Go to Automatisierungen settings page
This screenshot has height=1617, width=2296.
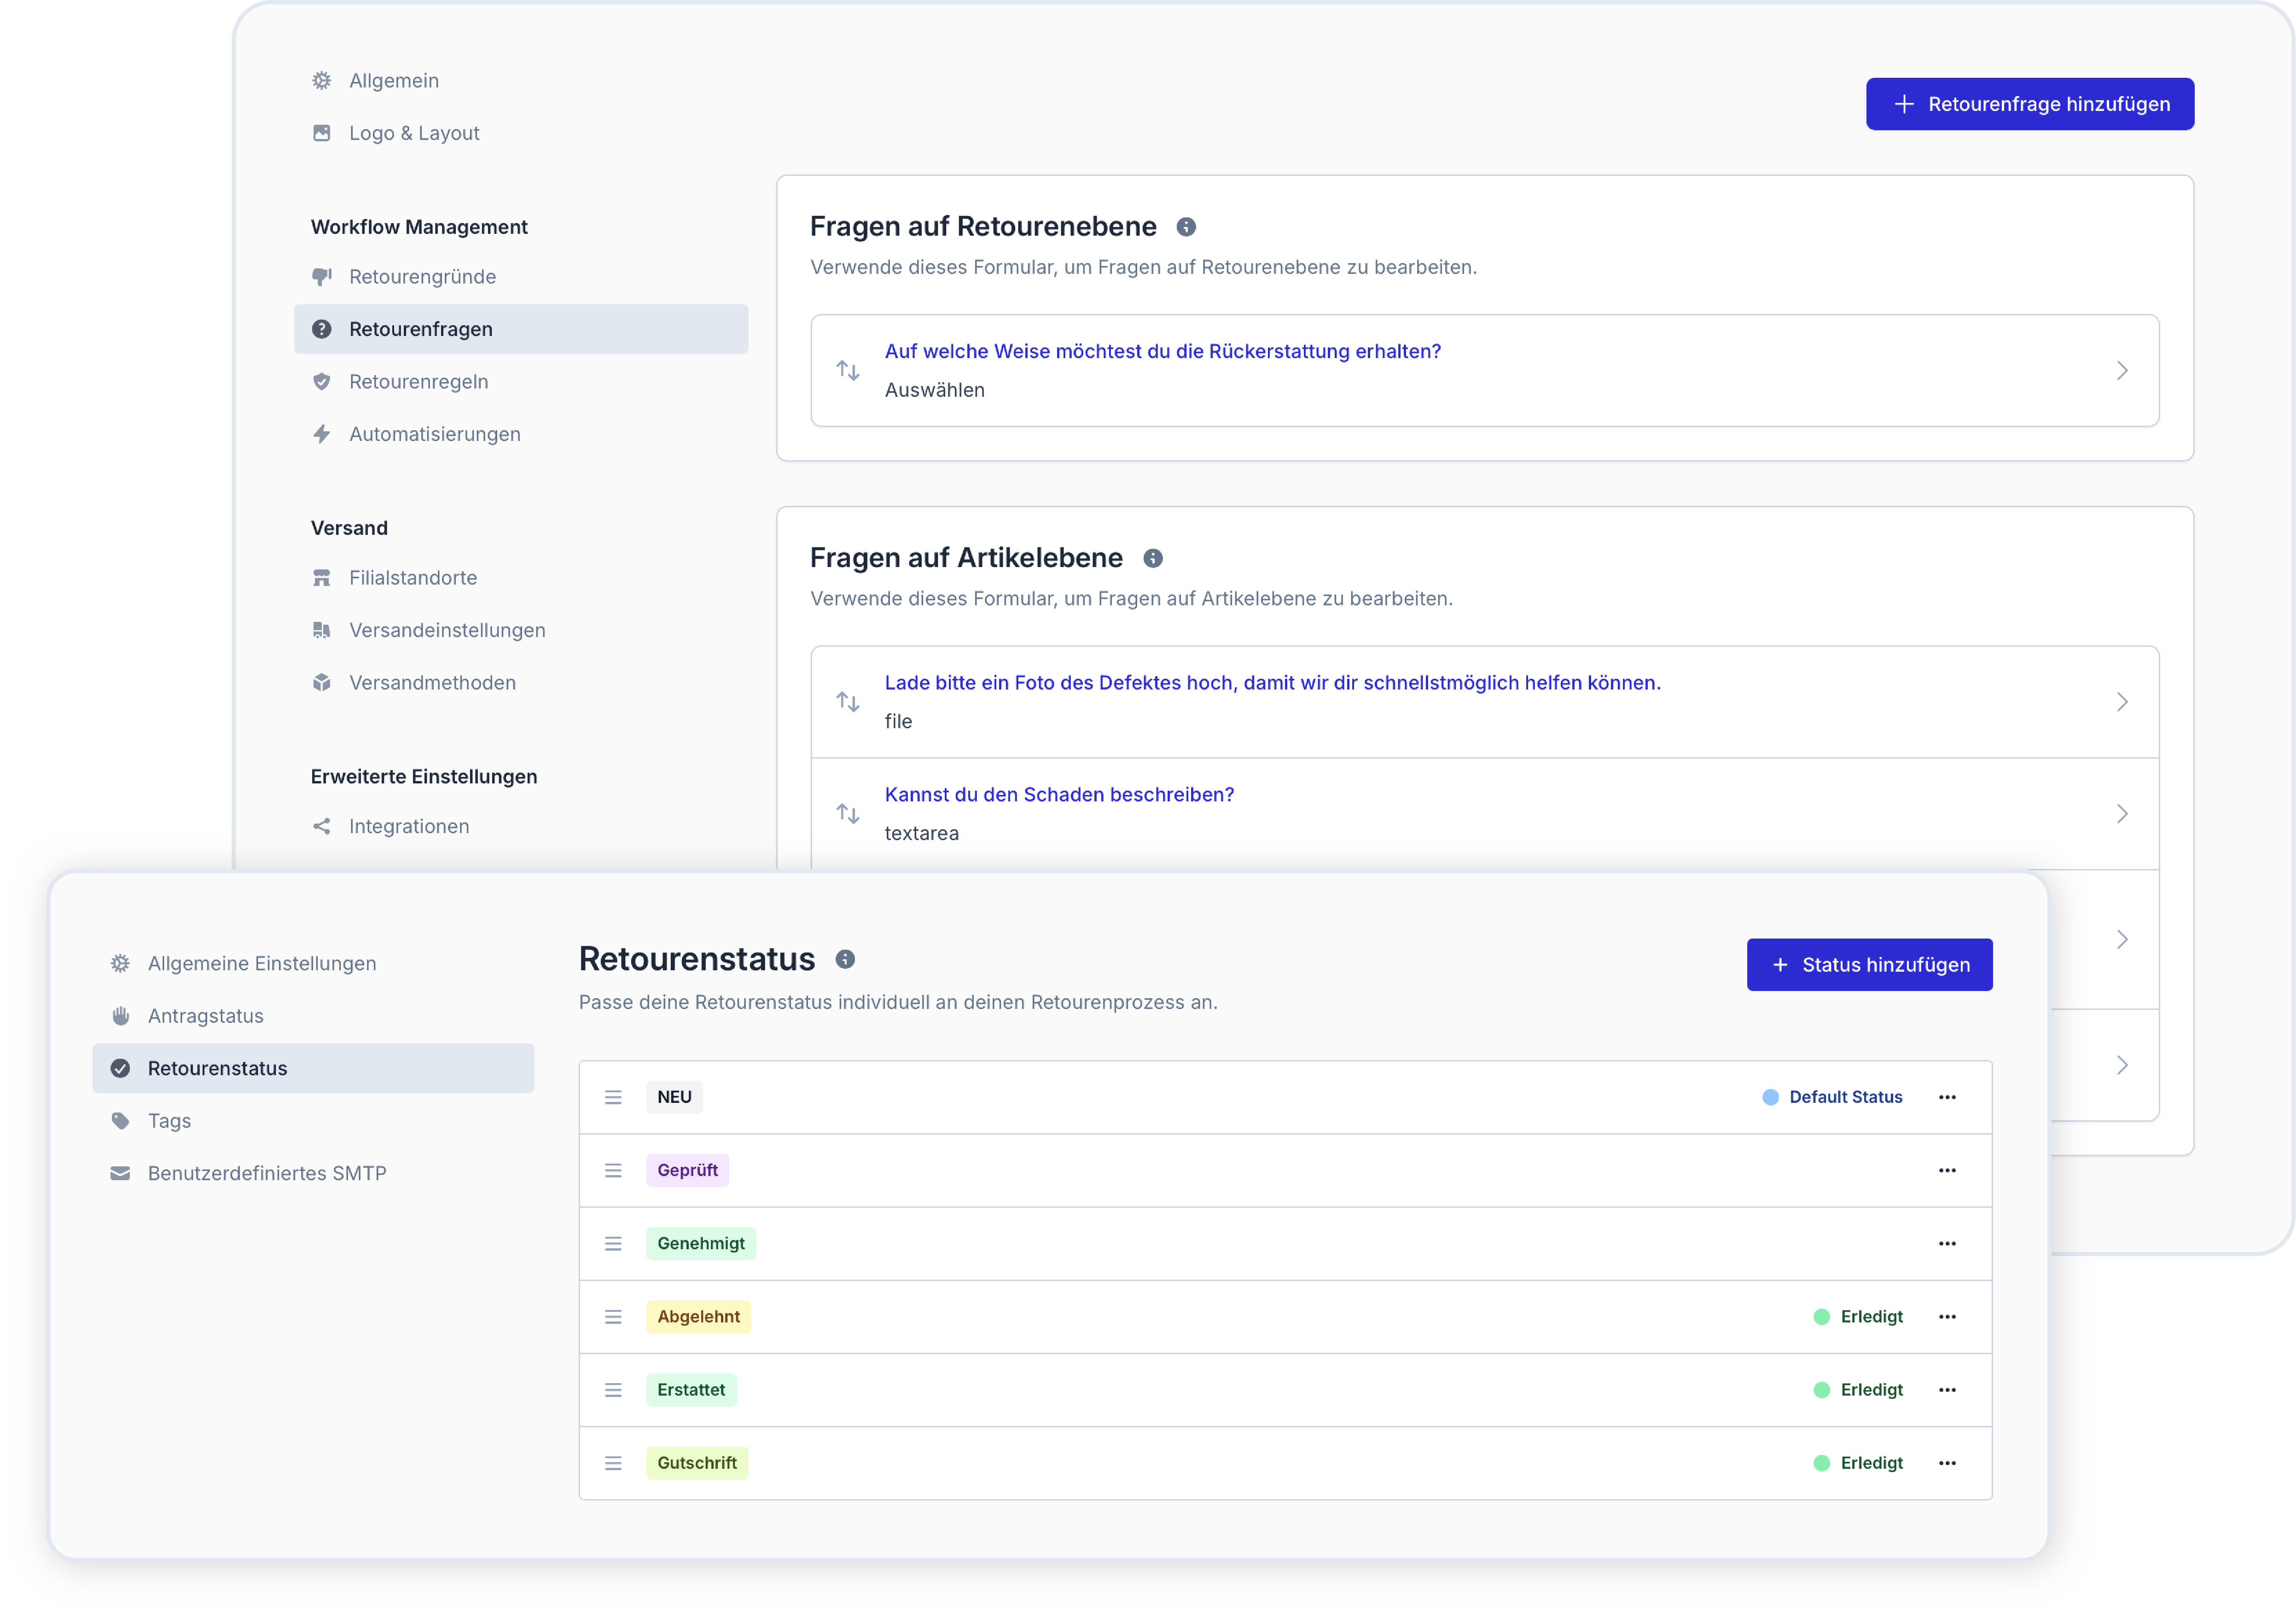(x=434, y=434)
